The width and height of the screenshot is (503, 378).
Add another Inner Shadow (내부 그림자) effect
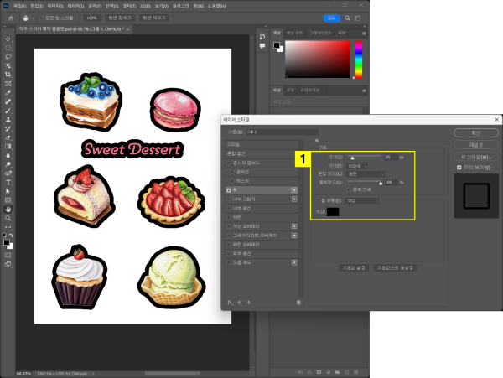click(x=294, y=199)
